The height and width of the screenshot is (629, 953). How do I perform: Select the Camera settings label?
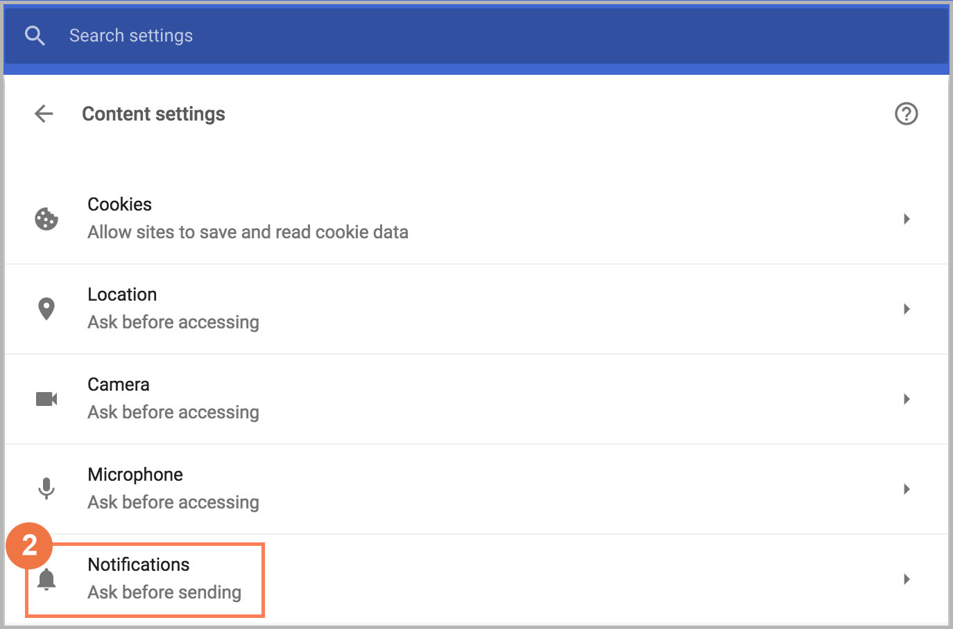click(119, 384)
